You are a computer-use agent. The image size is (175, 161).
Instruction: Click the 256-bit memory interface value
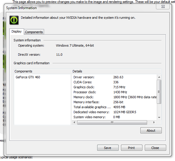point(118,102)
